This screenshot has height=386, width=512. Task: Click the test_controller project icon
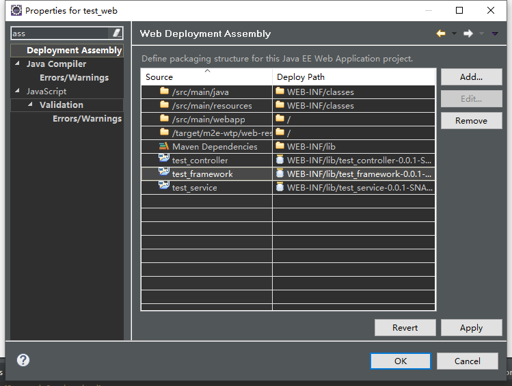click(x=164, y=158)
